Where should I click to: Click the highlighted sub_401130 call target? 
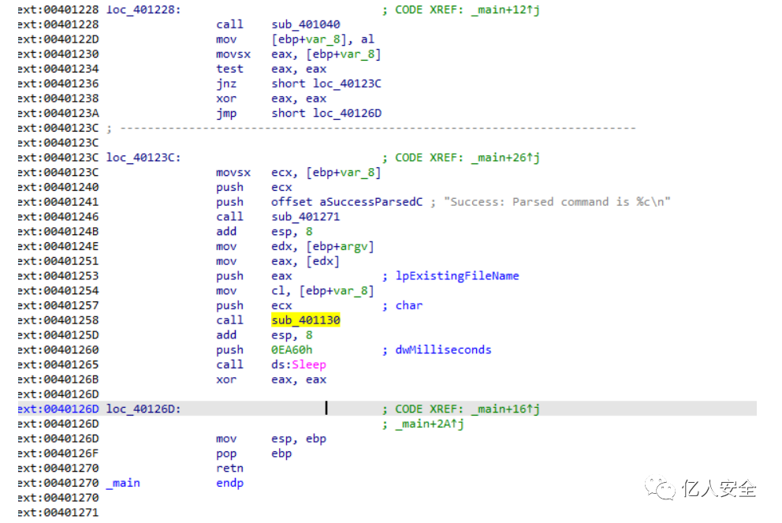tap(306, 320)
